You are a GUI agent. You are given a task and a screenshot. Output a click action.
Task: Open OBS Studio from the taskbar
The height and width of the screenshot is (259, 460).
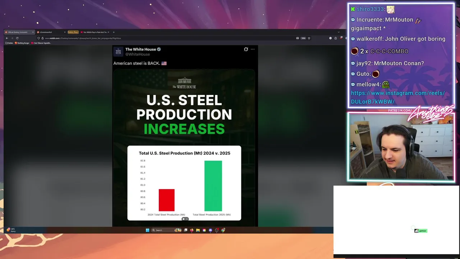click(217, 230)
